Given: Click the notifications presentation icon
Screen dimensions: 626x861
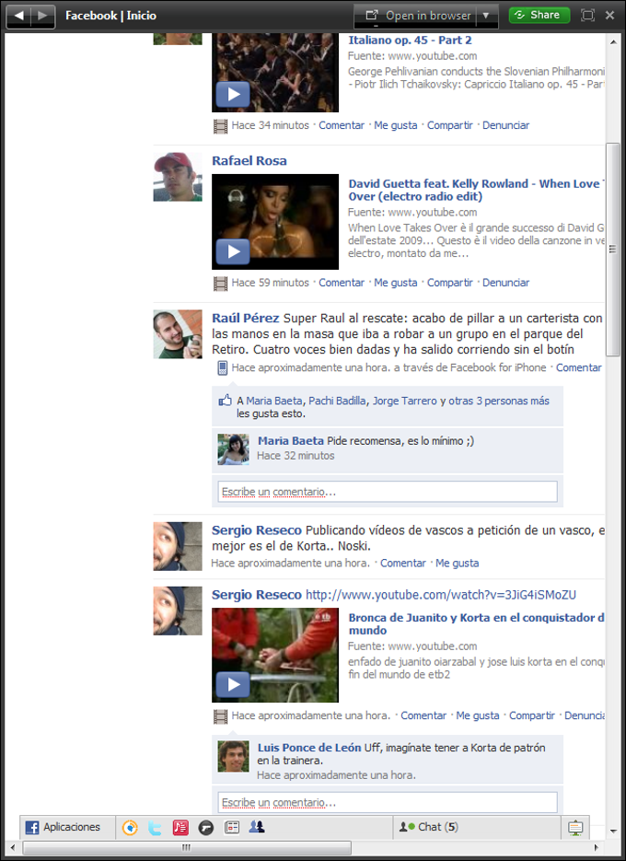Looking at the screenshot, I should click(575, 828).
